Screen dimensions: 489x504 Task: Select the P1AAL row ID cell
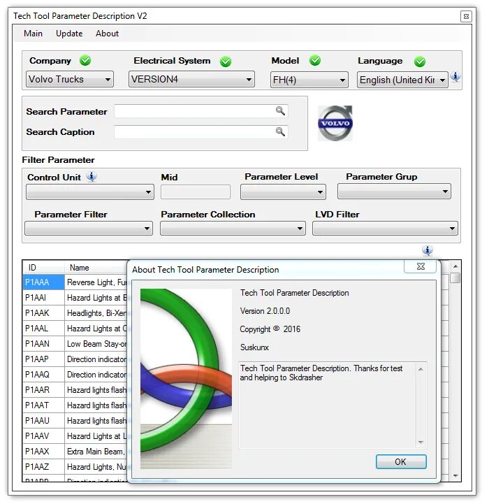pos(44,329)
